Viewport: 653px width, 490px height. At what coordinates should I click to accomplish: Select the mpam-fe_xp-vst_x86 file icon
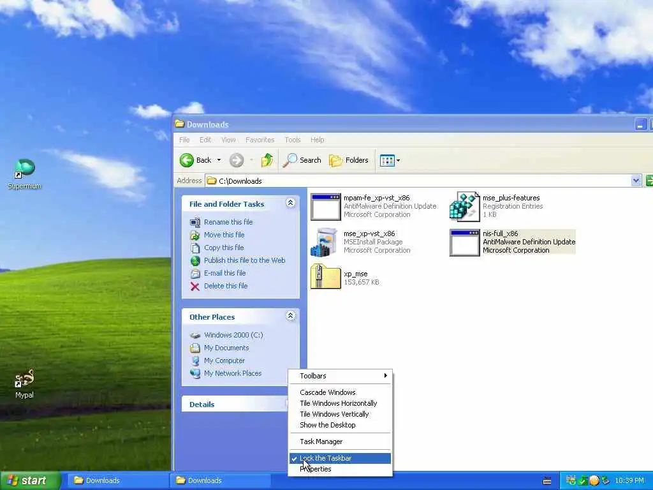[326, 207]
